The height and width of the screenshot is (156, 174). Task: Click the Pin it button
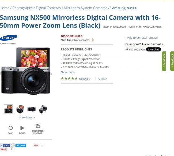point(3,149)
